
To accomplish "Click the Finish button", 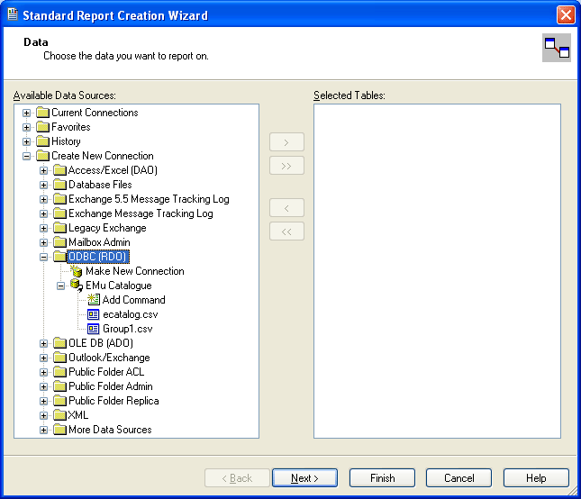I will click(382, 478).
